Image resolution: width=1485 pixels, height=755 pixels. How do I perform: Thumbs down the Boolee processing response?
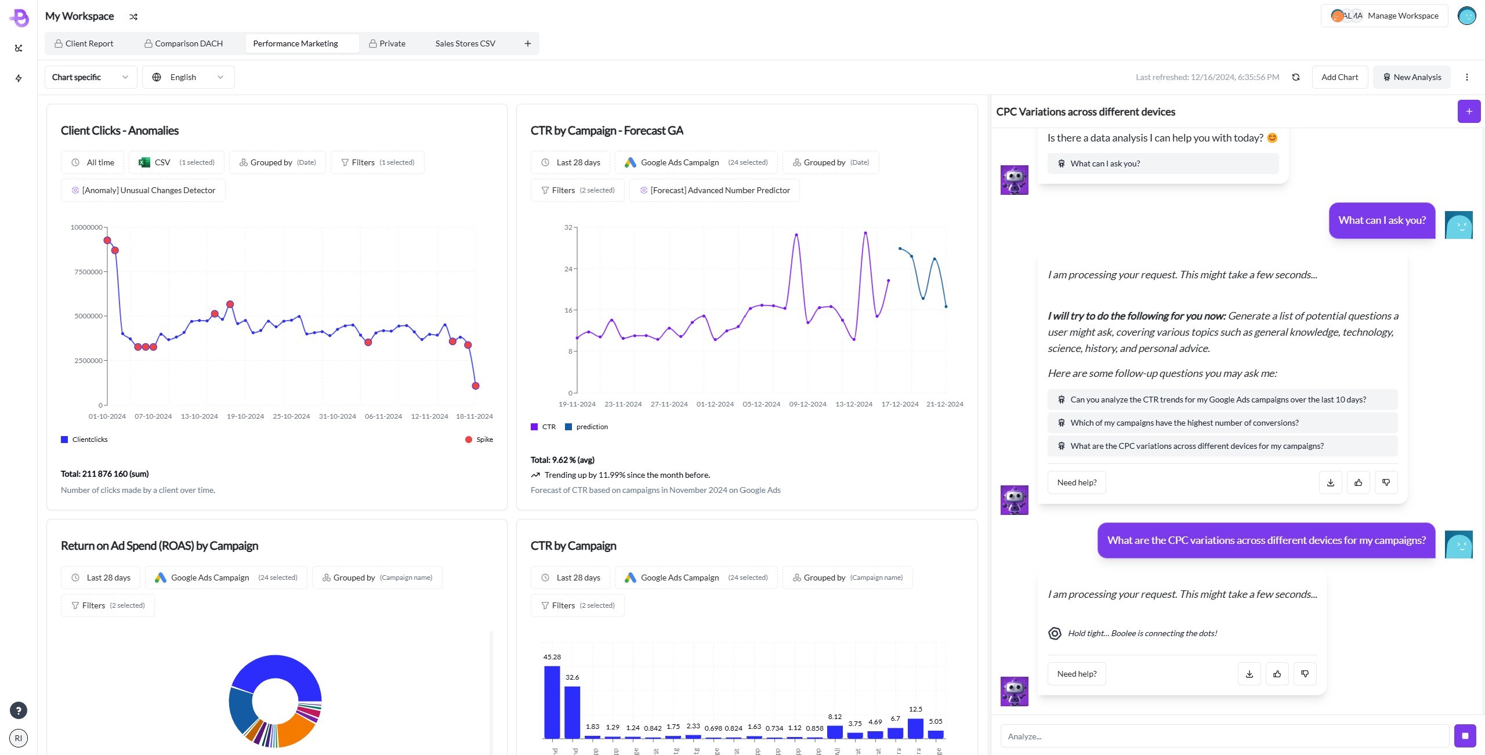pos(1305,673)
